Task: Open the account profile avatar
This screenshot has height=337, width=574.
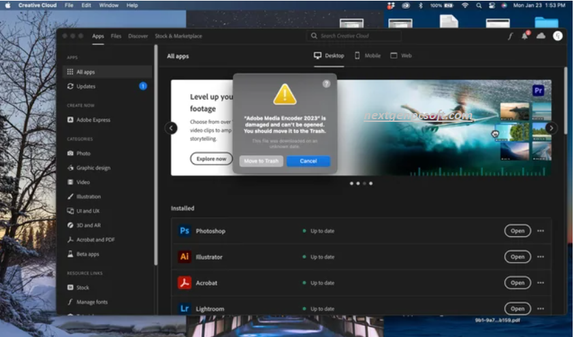Action: pyautogui.click(x=558, y=35)
